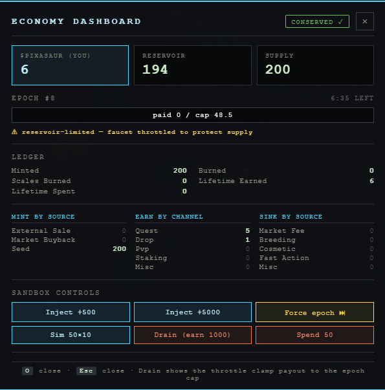Click the Market Fee sink row
The width and height of the screenshot is (385, 390).
point(316,231)
